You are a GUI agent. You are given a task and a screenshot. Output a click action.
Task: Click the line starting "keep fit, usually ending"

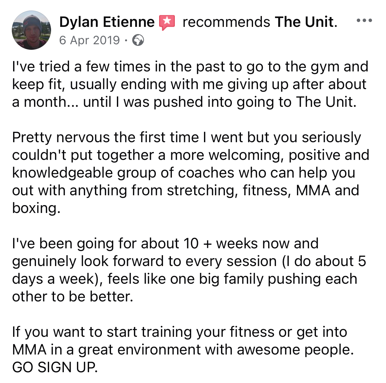click(x=189, y=84)
